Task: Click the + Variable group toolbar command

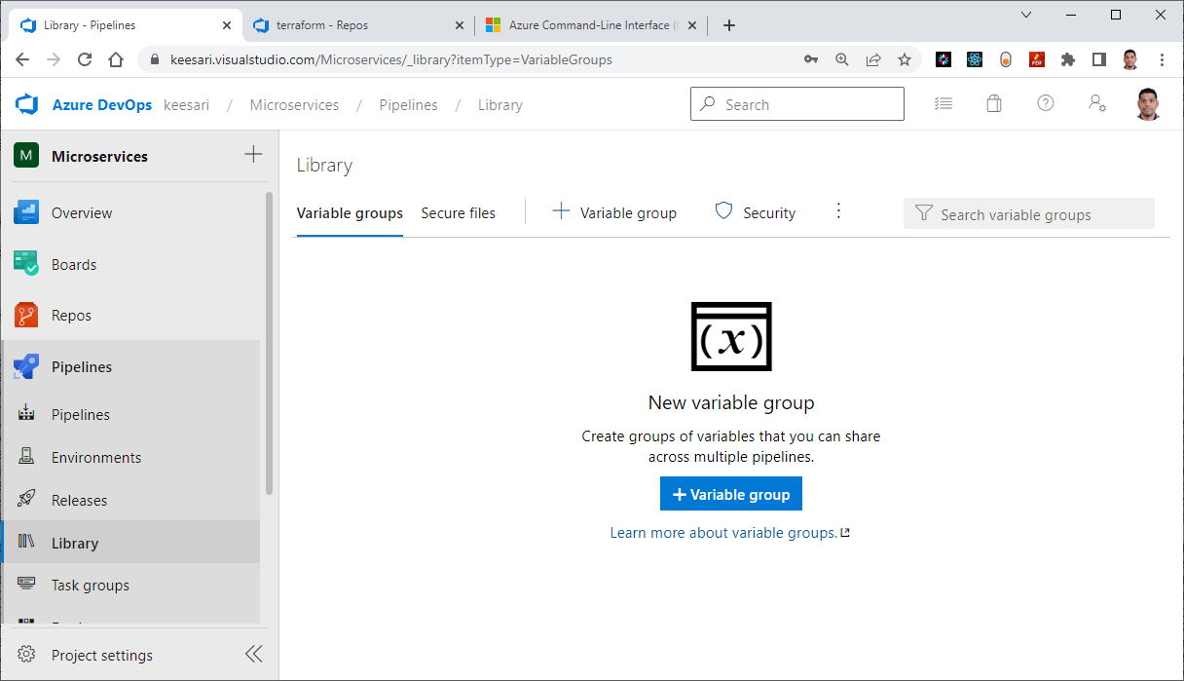Action: (x=613, y=212)
